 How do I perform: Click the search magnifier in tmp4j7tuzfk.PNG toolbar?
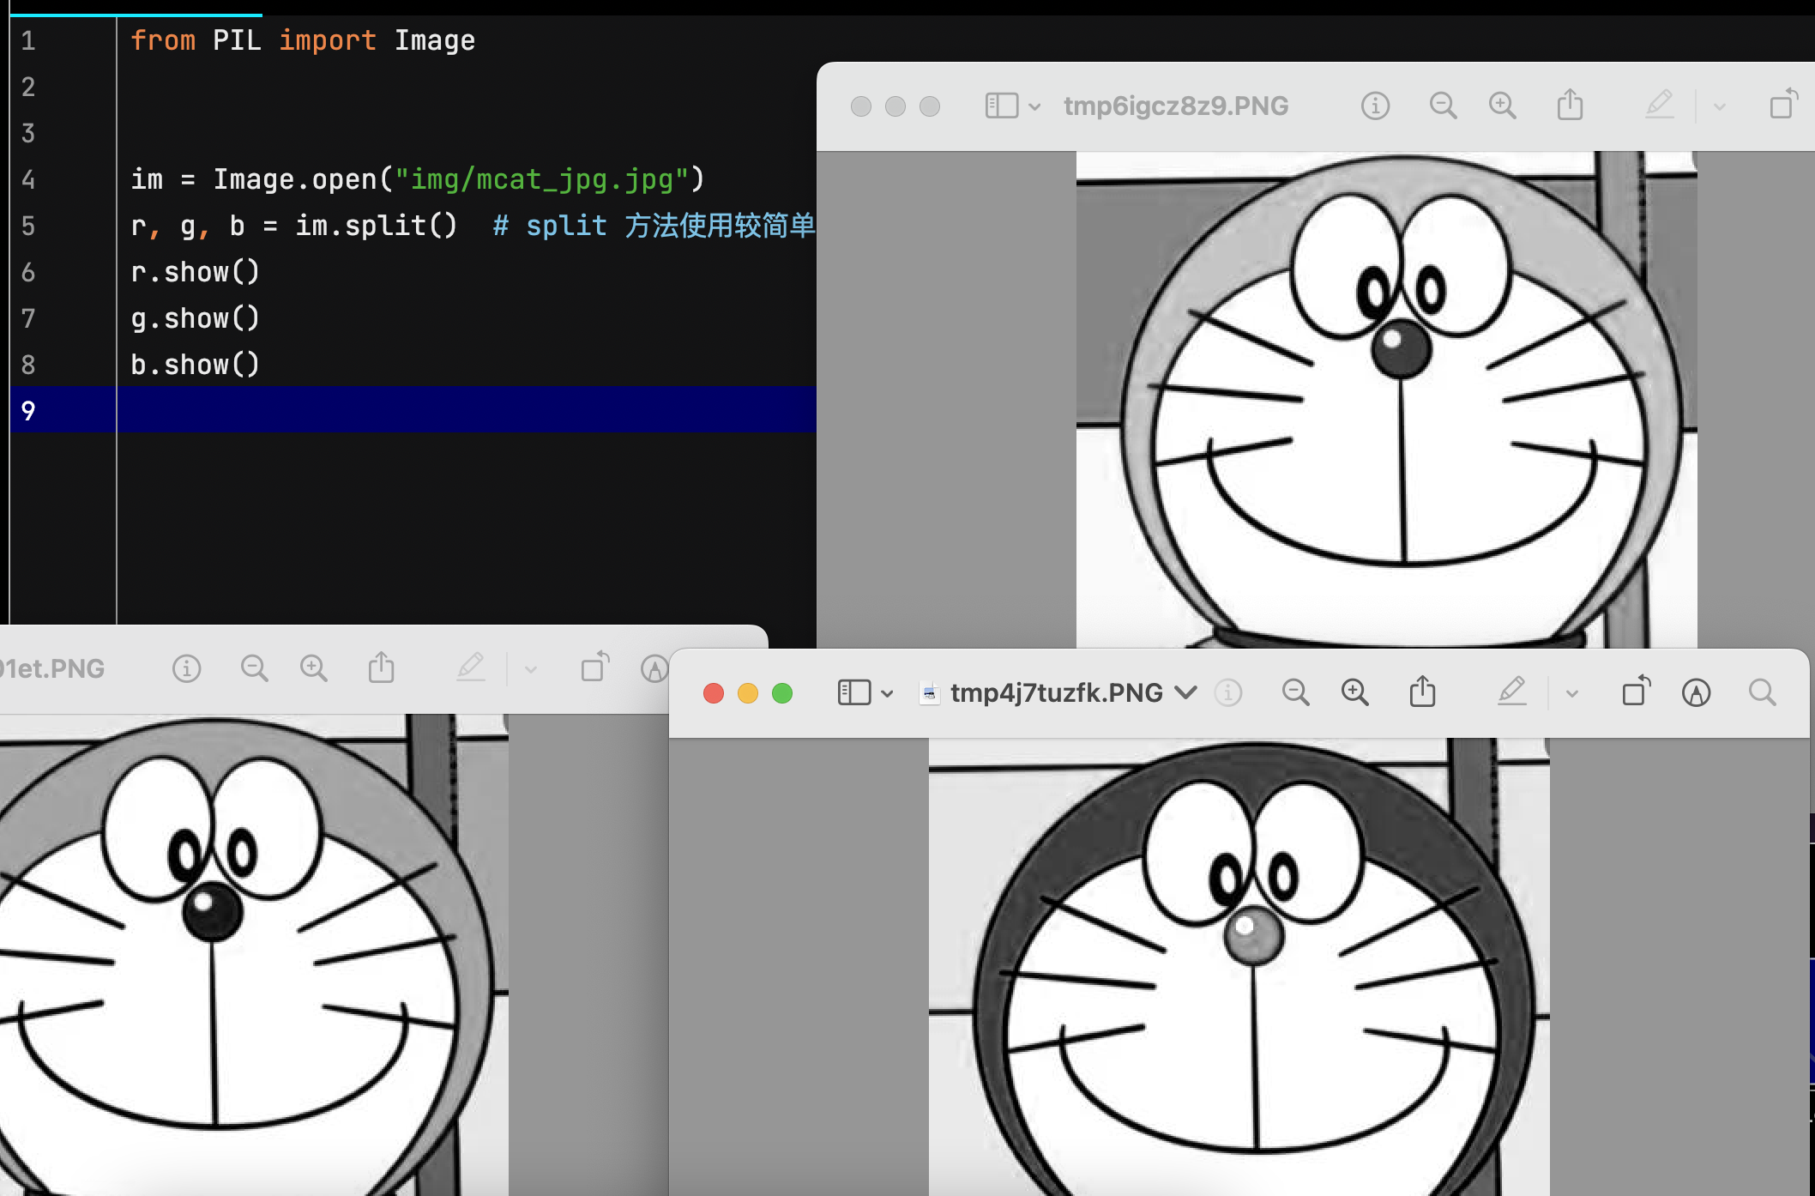tap(1762, 692)
